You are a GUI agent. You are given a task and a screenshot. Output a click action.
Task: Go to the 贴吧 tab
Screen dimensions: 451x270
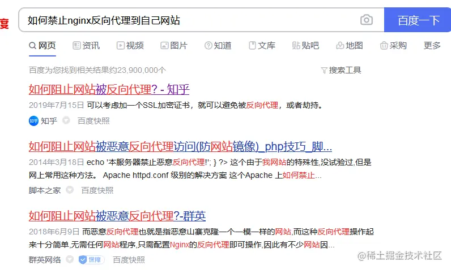point(305,45)
